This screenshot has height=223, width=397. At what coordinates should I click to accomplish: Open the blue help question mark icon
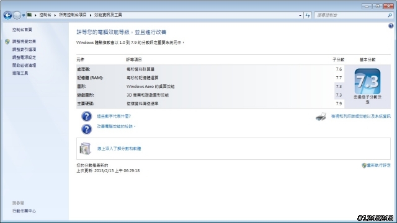391,25
